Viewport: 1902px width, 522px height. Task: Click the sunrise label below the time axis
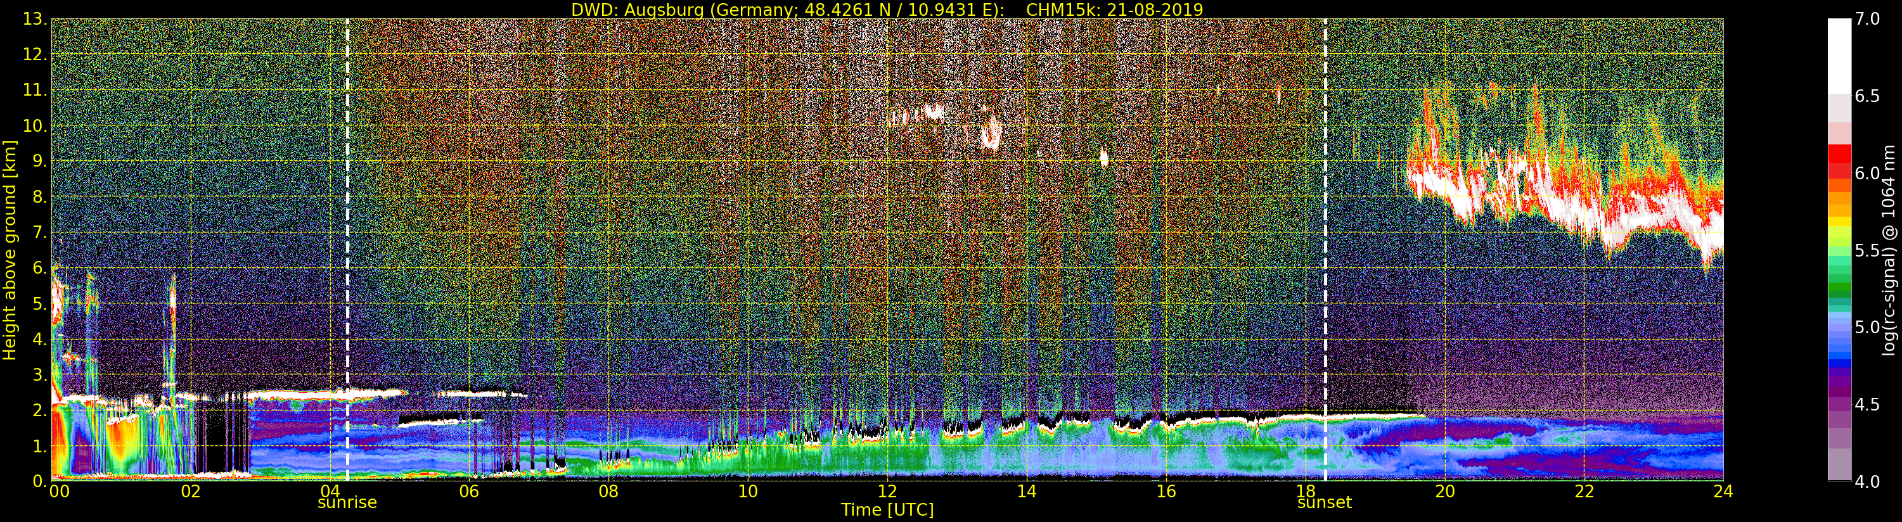coord(347,503)
